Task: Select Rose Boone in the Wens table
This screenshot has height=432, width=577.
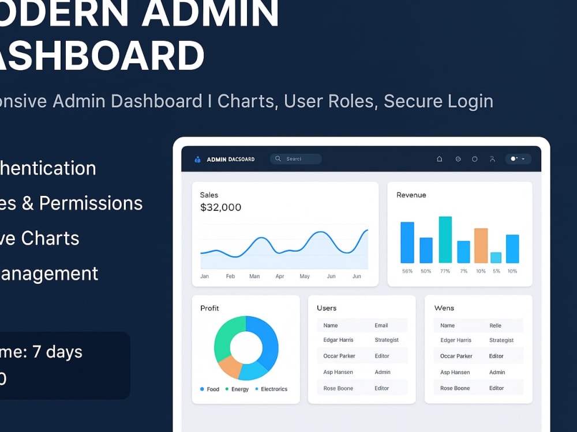Action: click(455, 388)
